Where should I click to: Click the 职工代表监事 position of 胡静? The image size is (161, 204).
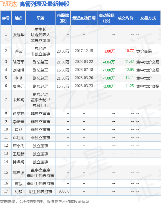41,192
